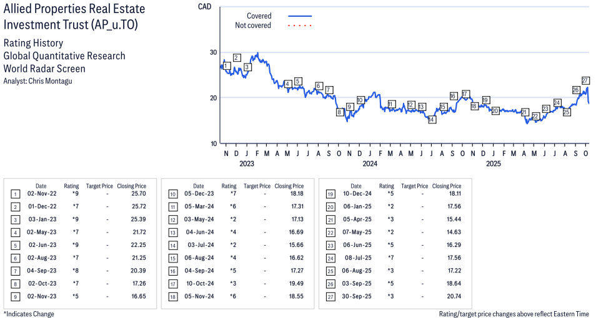Viewport: 596px width, 318px height.
Task: Click closing price 18.18 in the table
Action: (x=289, y=195)
